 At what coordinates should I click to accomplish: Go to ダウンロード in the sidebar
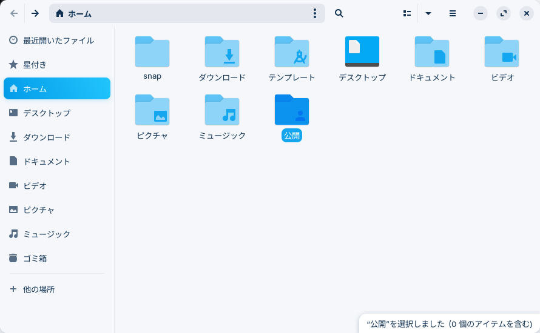click(x=57, y=137)
